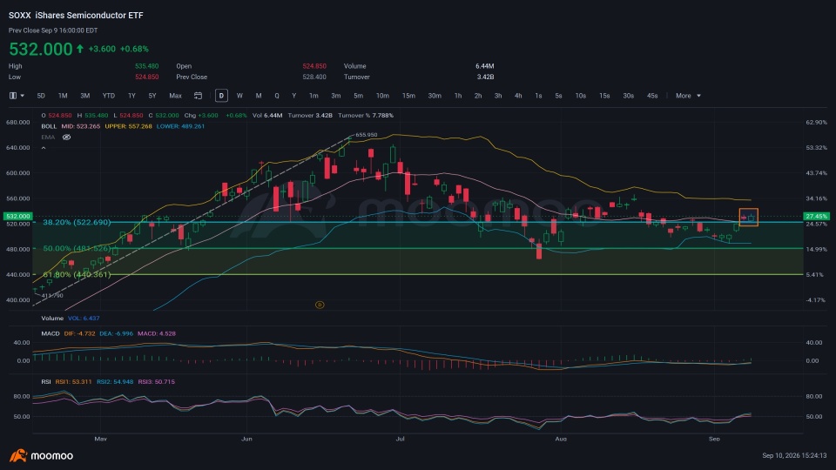836x470 pixels.
Task: Choose the 1s interval
Action: pyautogui.click(x=538, y=96)
